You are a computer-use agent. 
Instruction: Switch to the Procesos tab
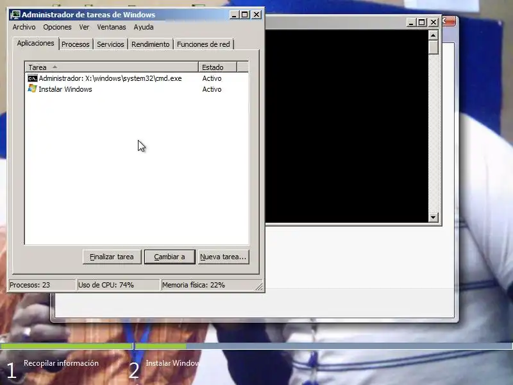76,44
